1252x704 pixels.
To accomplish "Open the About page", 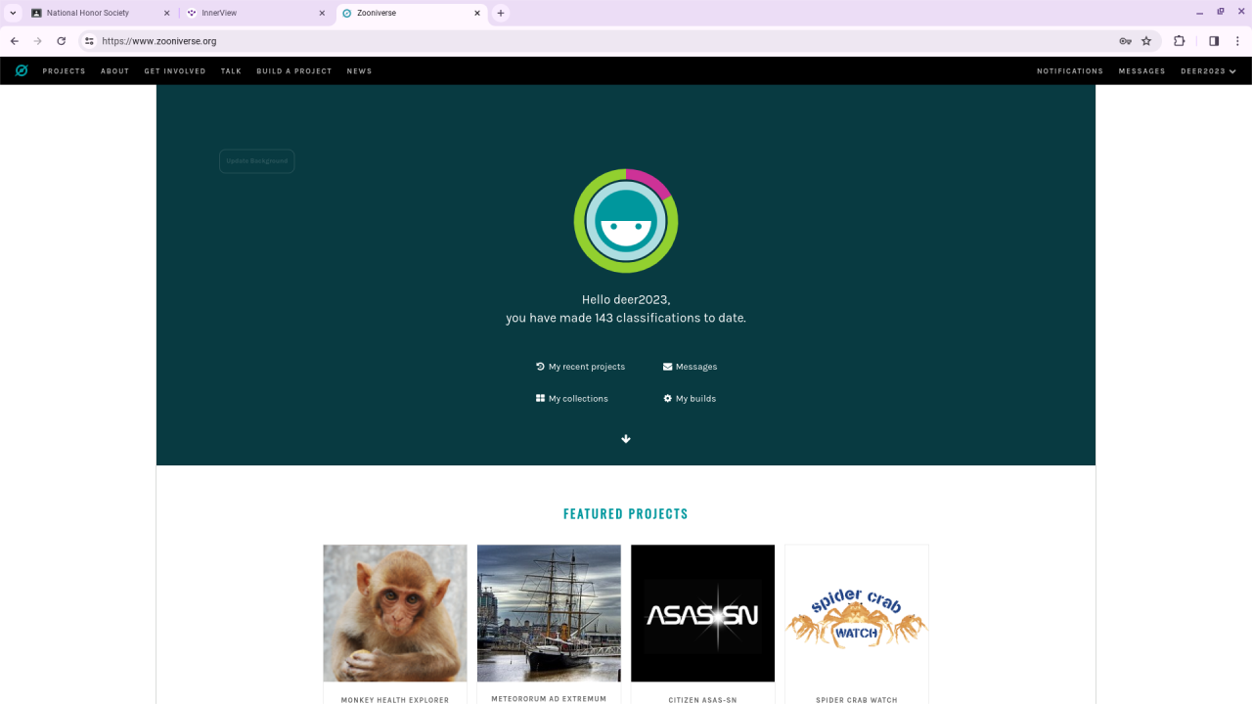I will (x=114, y=71).
